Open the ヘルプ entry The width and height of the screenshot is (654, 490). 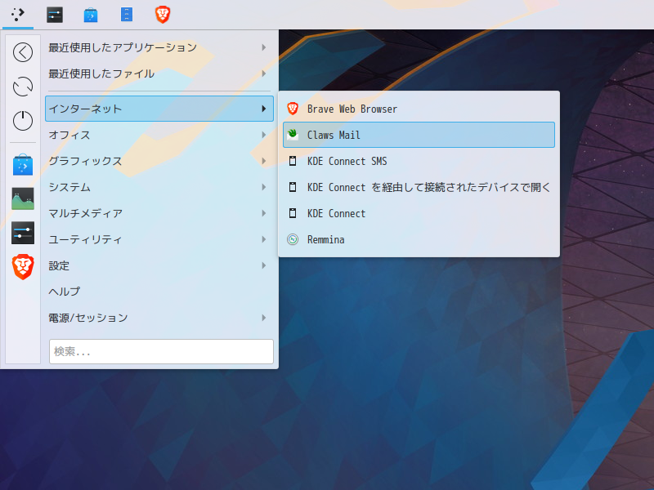159,292
